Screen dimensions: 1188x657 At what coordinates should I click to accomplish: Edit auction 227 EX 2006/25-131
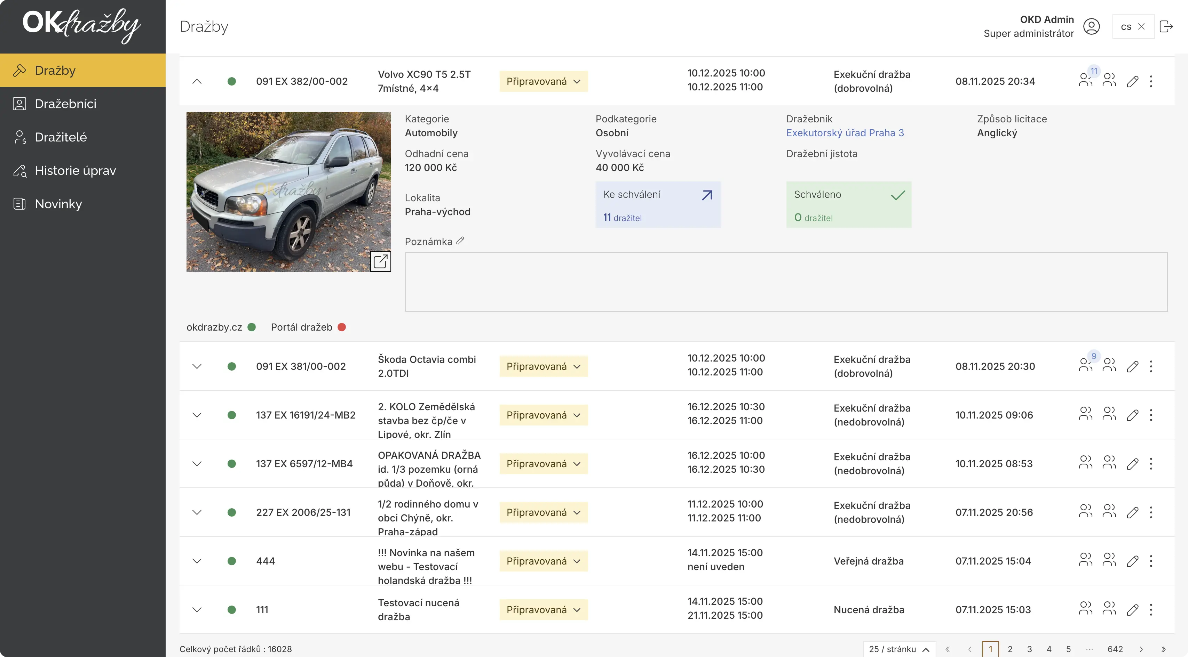[1133, 512]
